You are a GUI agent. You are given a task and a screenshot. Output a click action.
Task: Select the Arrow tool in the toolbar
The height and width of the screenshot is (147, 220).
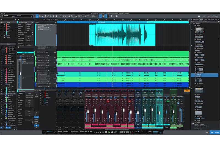pyautogui.click(x=37, y=16)
